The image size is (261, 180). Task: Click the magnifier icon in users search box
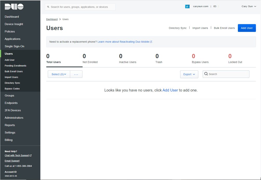point(206,74)
